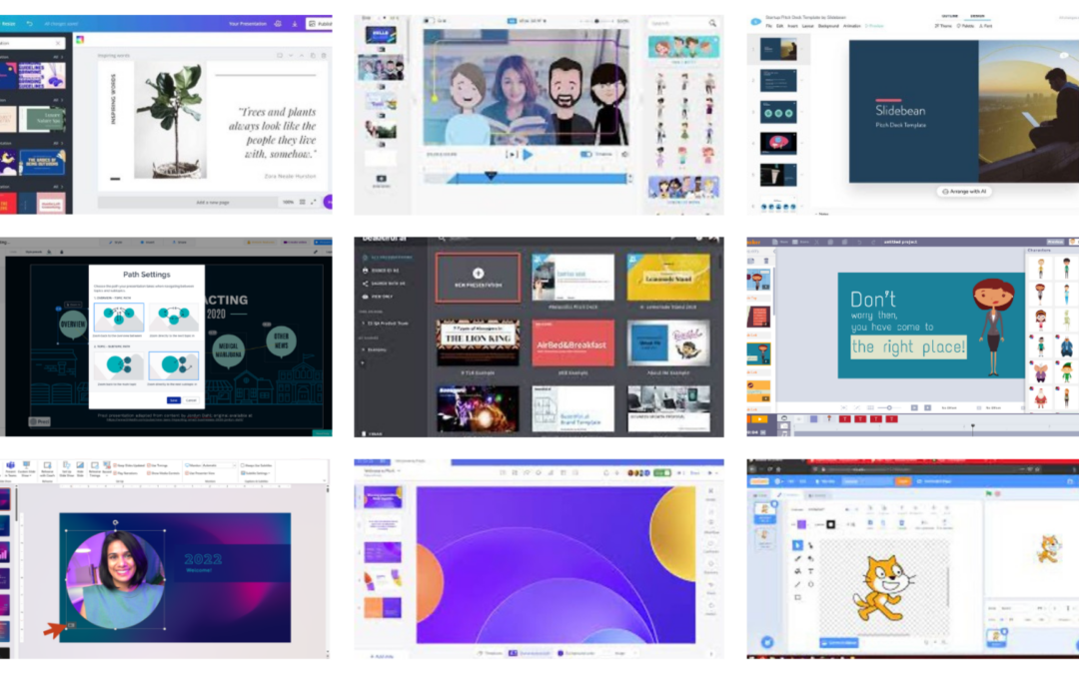Select the highlighted bottom-right option in Path Settings

pos(174,365)
